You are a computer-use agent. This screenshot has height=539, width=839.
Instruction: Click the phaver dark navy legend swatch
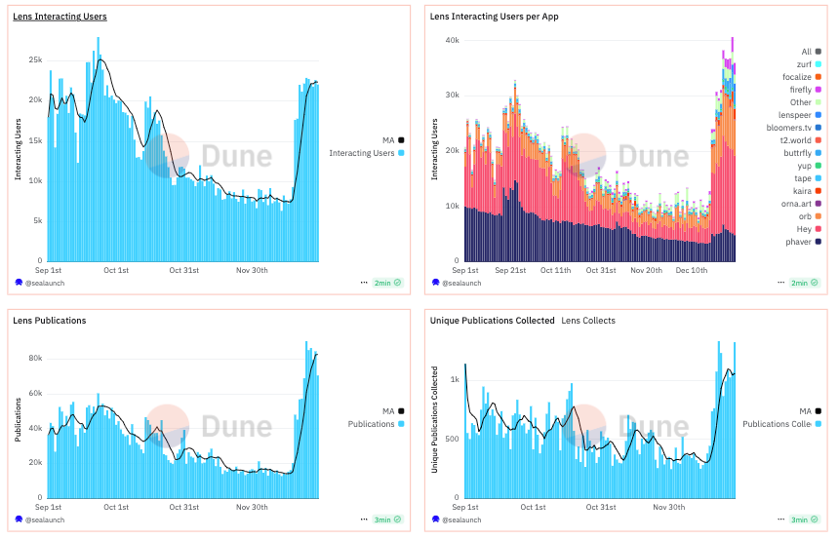(x=818, y=241)
